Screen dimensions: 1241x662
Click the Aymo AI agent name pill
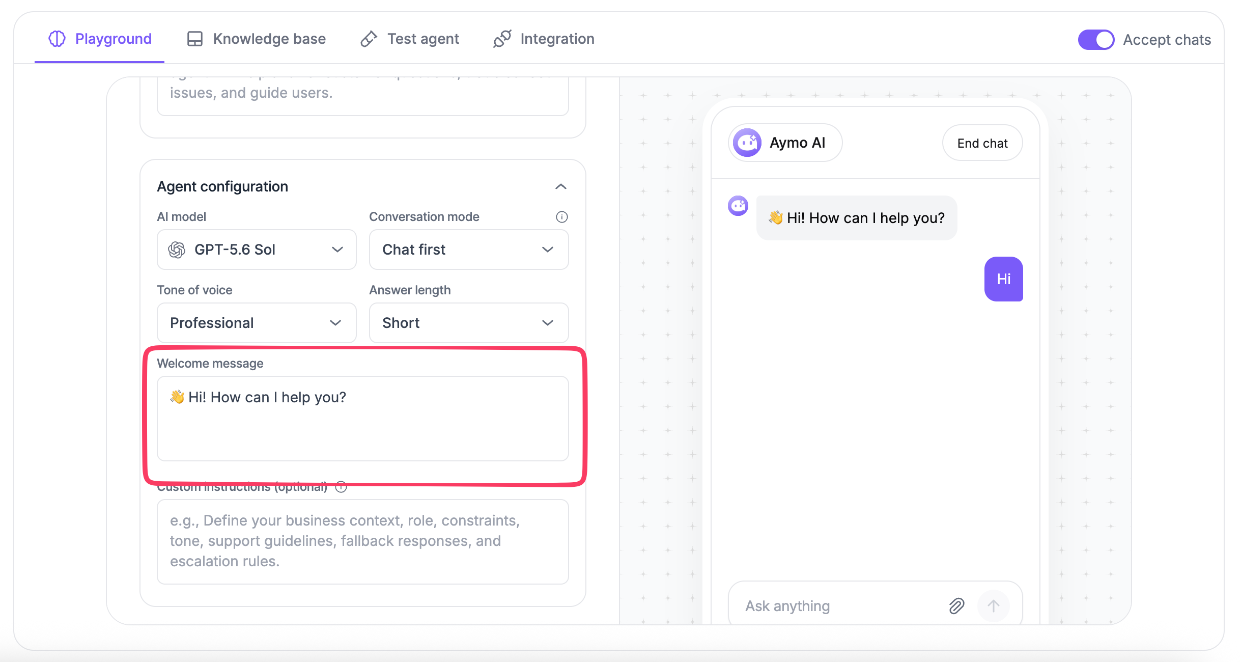[x=785, y=143]
